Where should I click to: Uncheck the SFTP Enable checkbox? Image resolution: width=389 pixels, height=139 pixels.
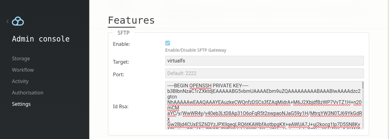(x=168, y=43)
